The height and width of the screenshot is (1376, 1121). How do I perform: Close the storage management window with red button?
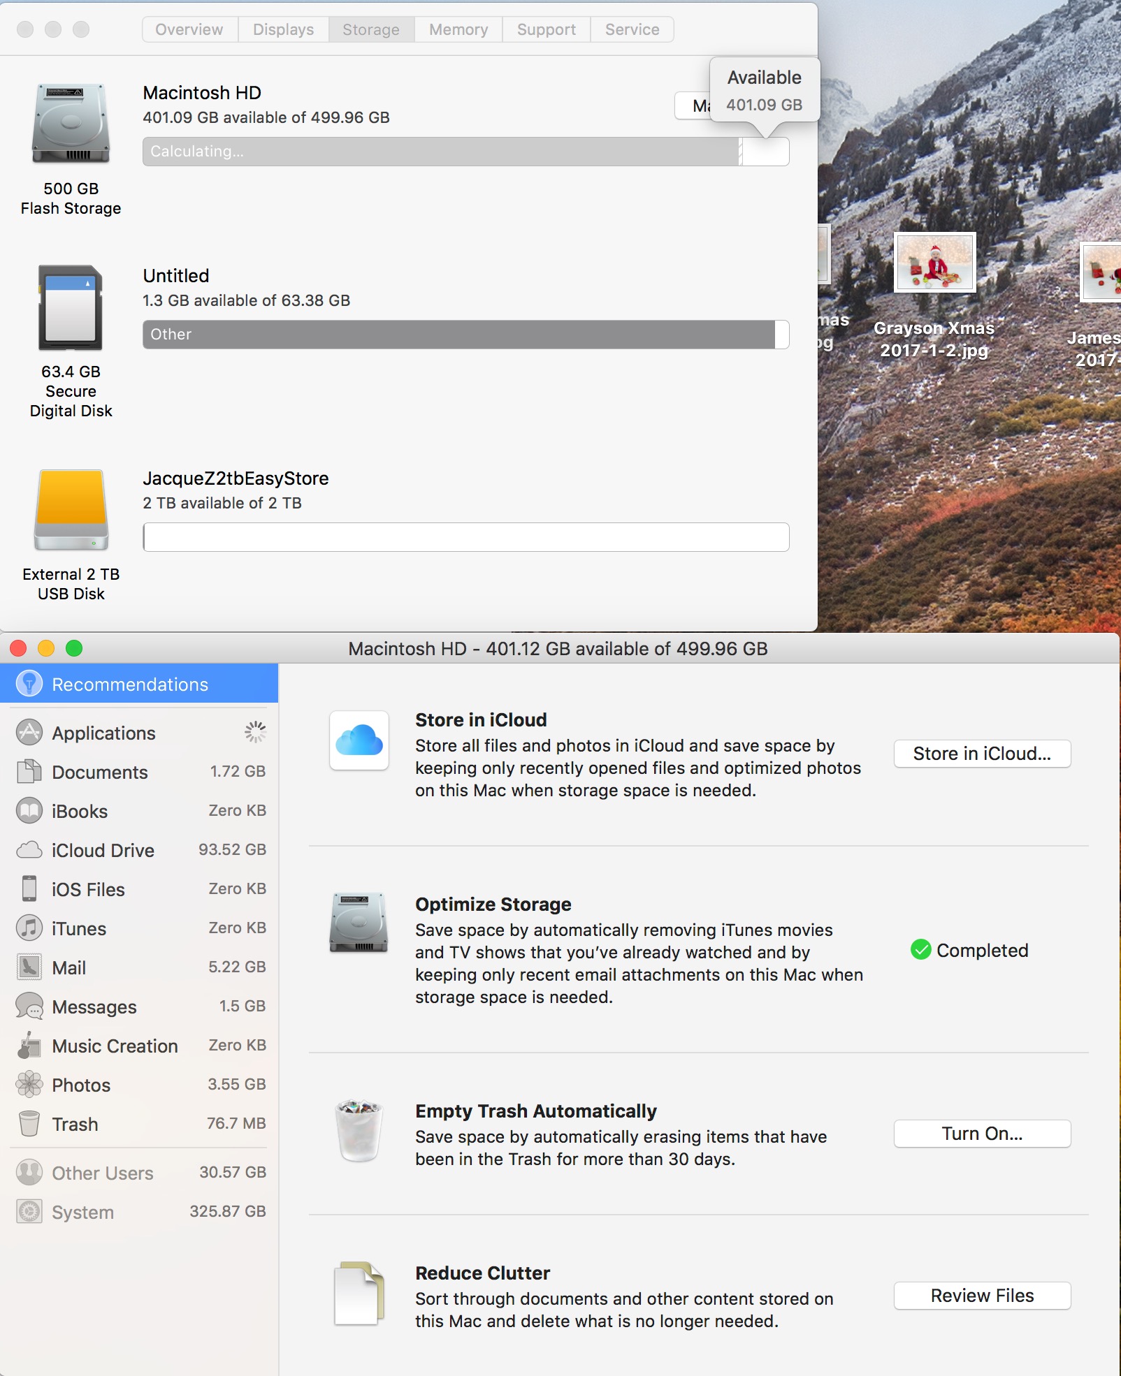[x=18, y=648]
